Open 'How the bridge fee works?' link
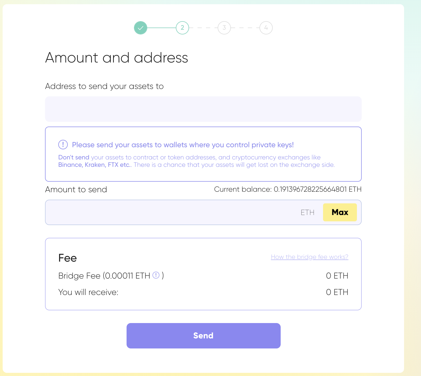421x376 pixels. (x=310, y=257)
